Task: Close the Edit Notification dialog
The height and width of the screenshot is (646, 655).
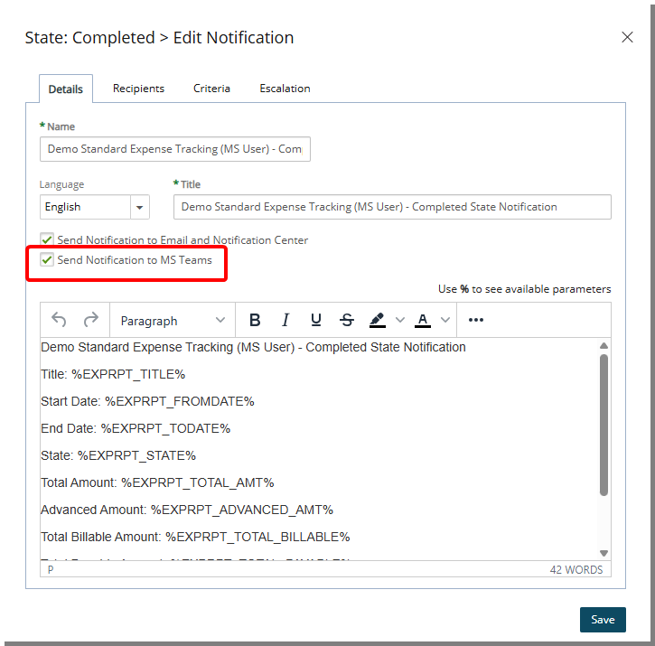Action: pos(627,37)
